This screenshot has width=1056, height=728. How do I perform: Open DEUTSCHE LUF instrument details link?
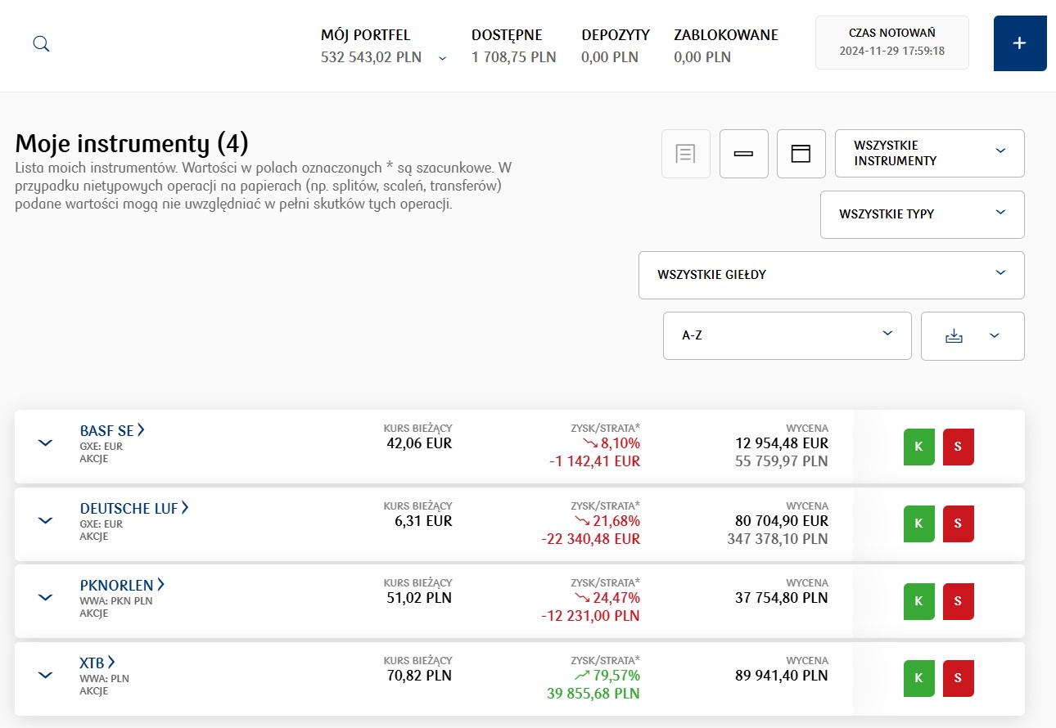click(134, 508)
